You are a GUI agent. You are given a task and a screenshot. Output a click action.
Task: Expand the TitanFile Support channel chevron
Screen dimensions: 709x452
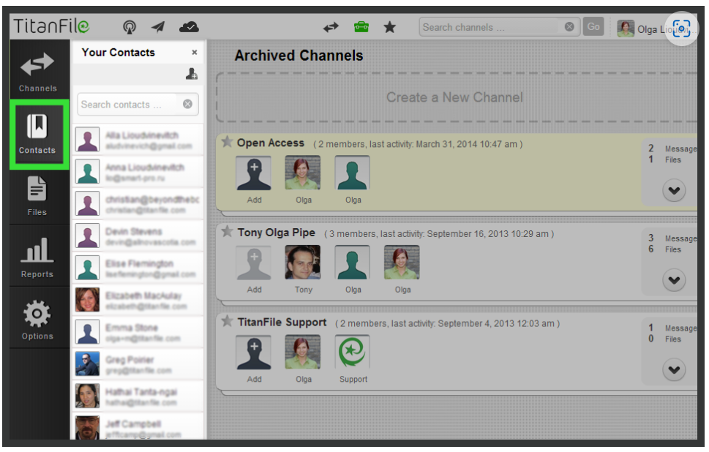[x=674, y=370]
